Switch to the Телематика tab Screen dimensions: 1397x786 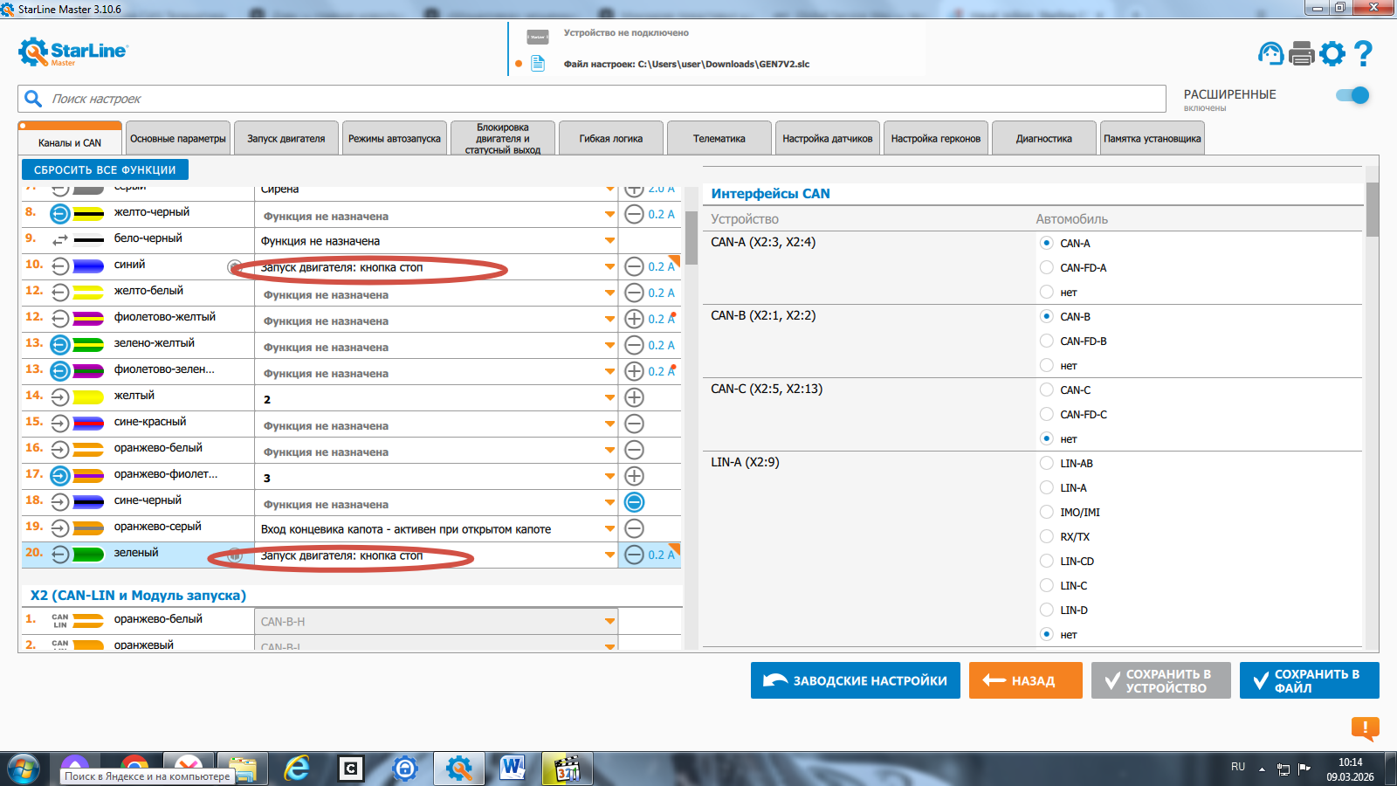point(719,139)
